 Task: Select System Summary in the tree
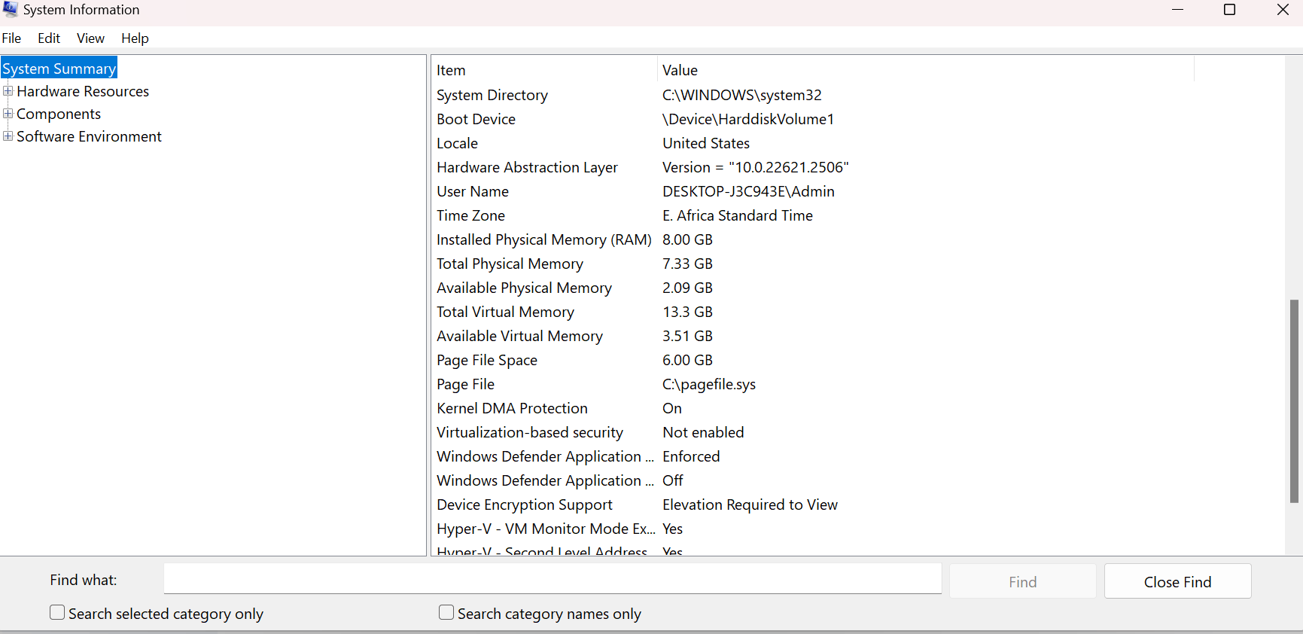pos(59,69)
